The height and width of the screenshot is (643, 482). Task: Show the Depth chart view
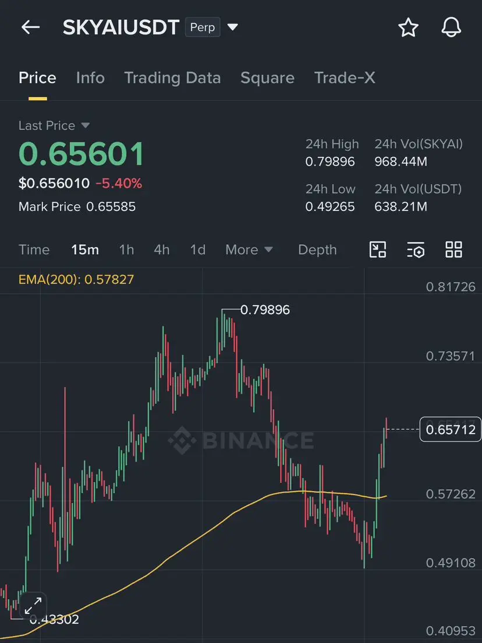tap(317, 250)
